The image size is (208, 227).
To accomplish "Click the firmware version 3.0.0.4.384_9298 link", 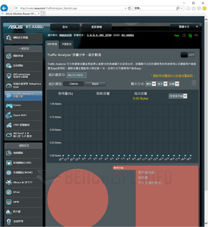I will click(99, 35).
